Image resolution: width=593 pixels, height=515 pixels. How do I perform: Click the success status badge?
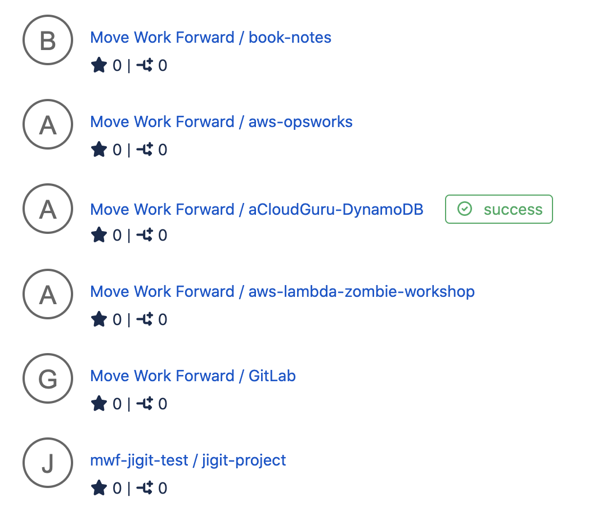[498, 209]
